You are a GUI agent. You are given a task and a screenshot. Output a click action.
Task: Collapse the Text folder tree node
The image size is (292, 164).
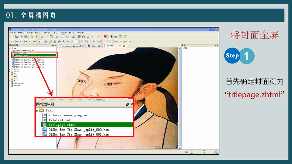tap(10, 48)
